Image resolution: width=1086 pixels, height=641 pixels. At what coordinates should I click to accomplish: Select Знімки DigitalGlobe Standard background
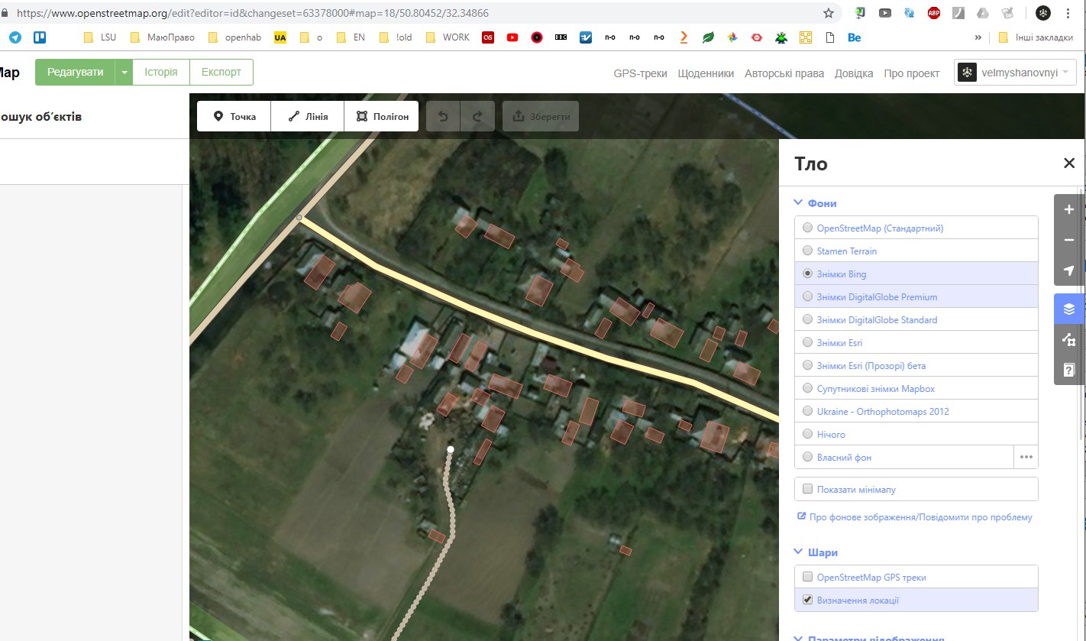click(916, 319)
